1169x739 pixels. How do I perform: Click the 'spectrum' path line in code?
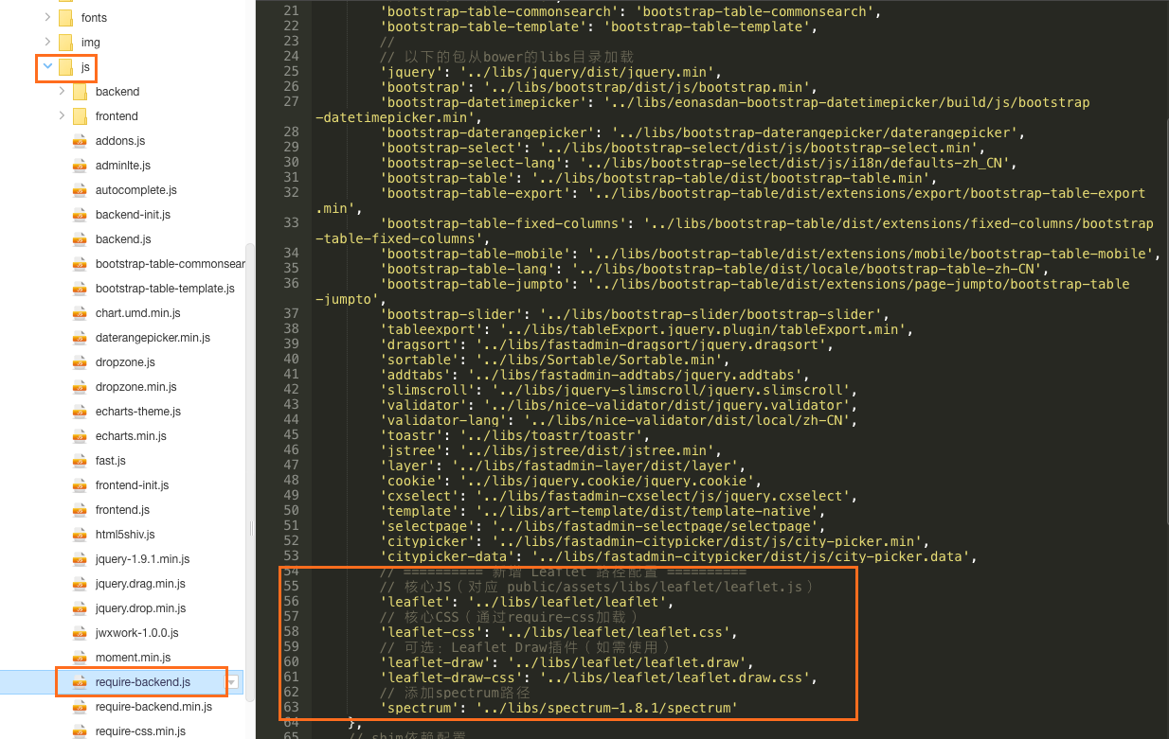coord(558,708)
